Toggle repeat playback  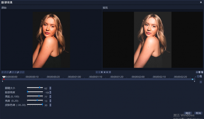110,72
